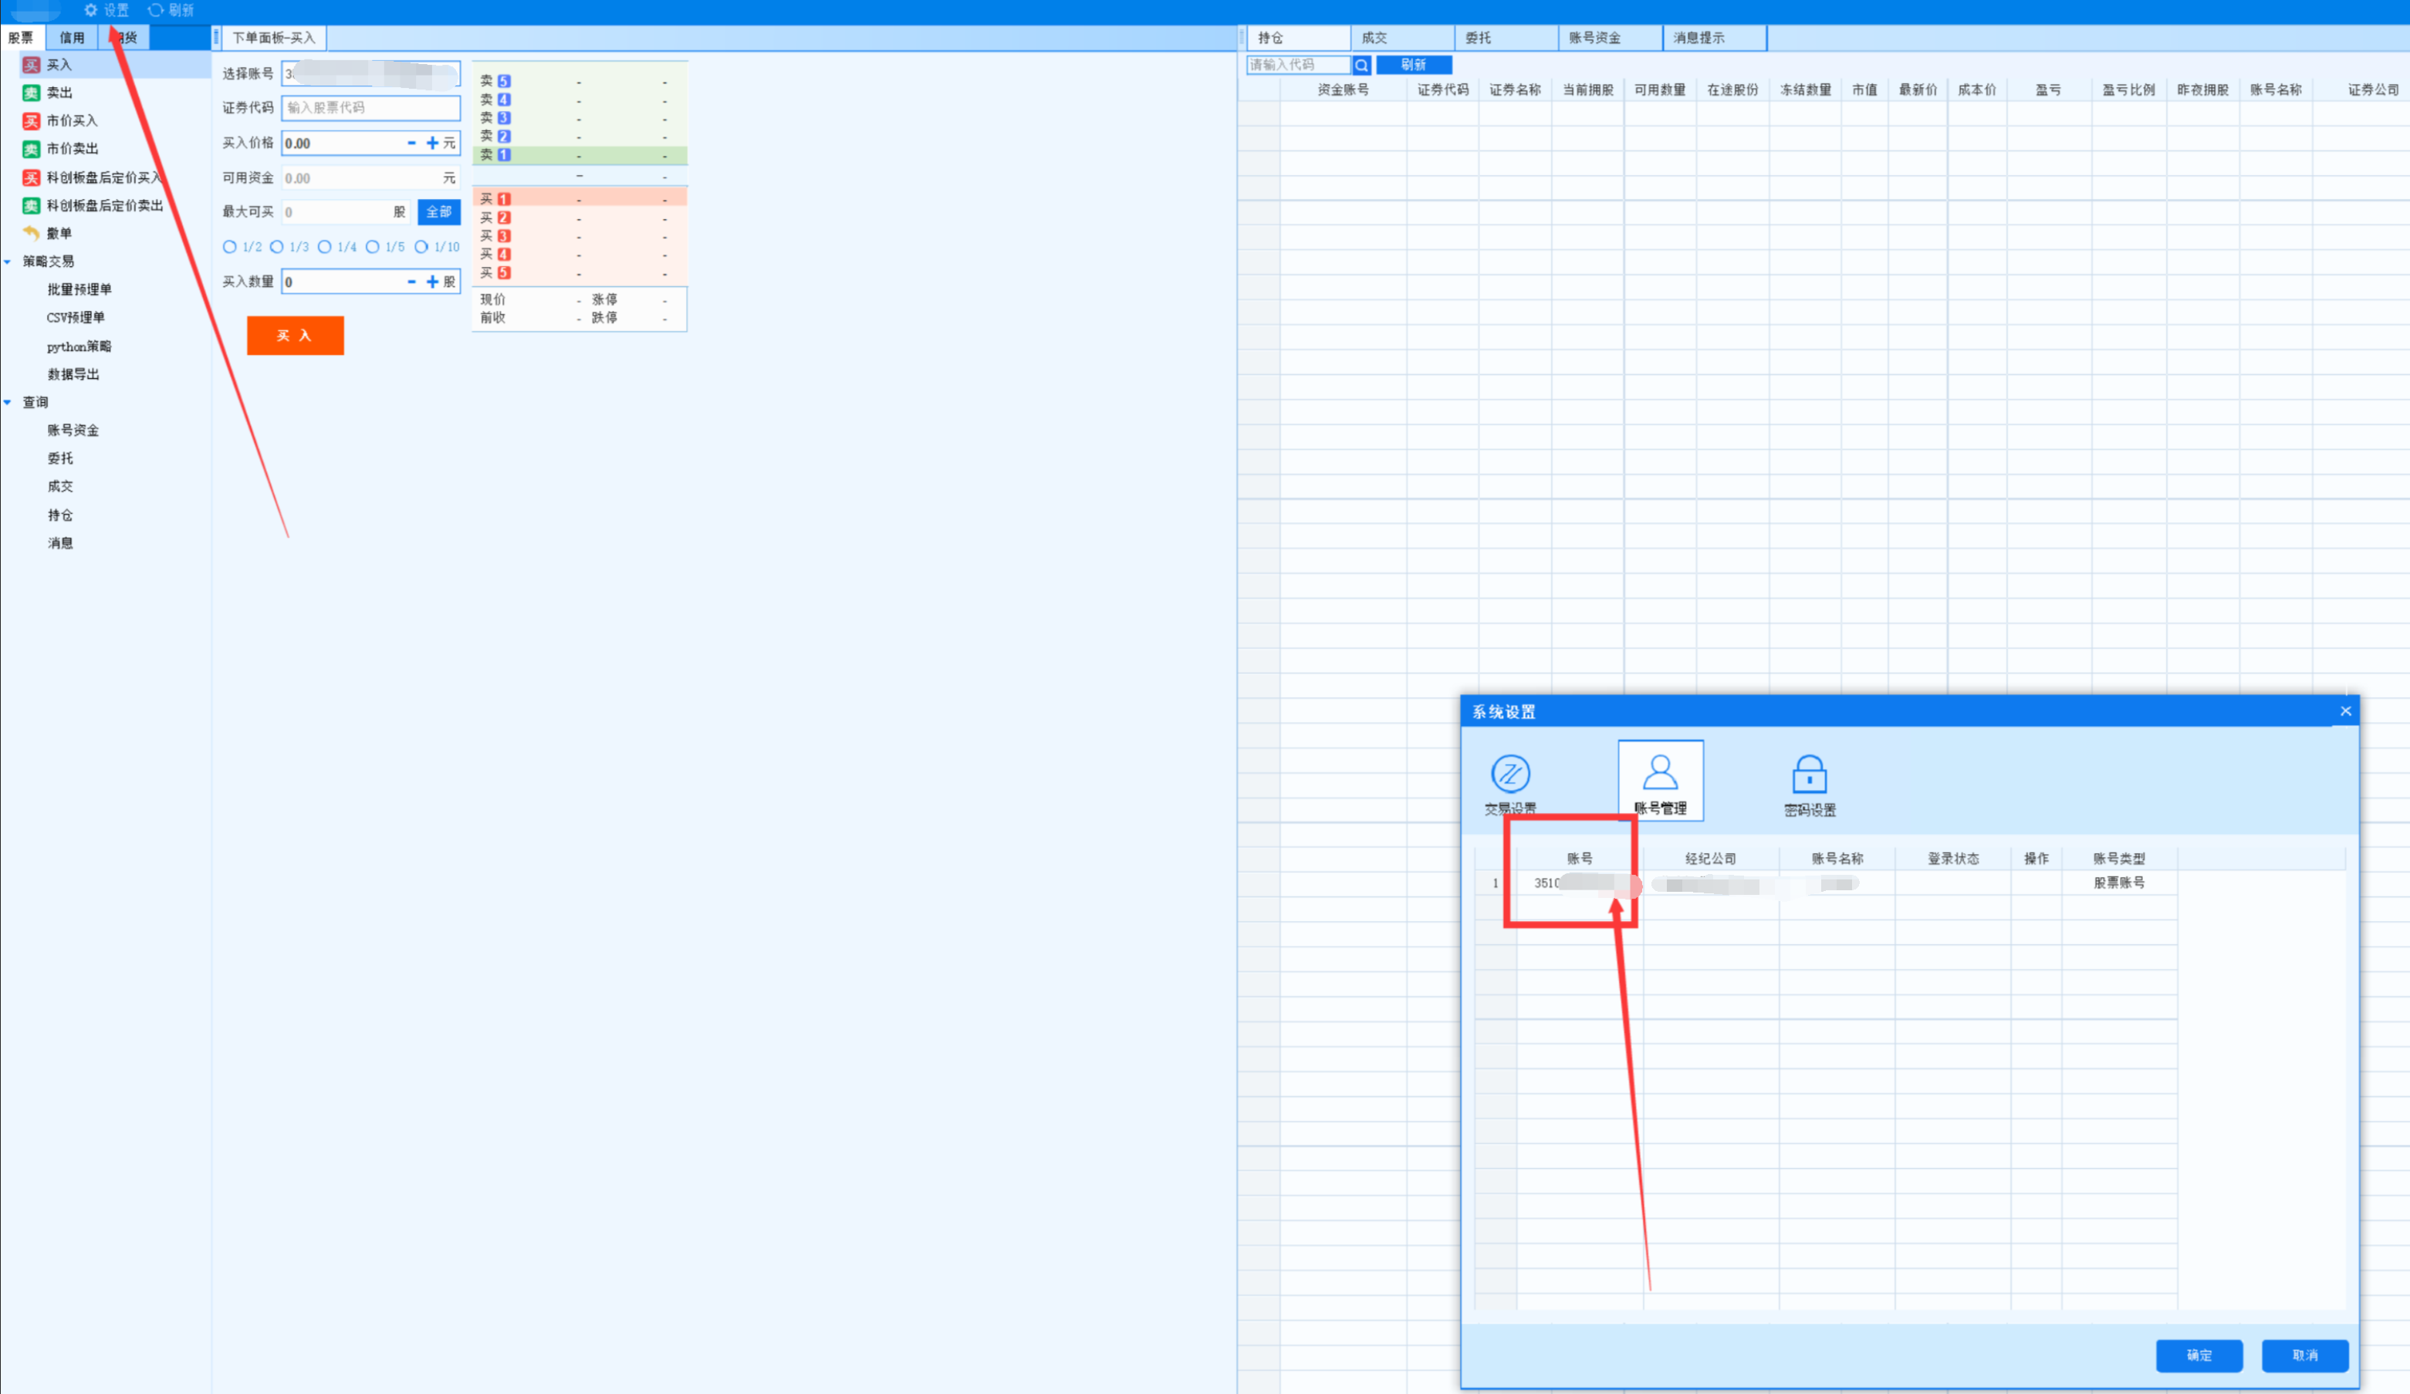Select the 1/10 position radio button
This screenshot has height=1394, width=2410.
pos(421,247)
